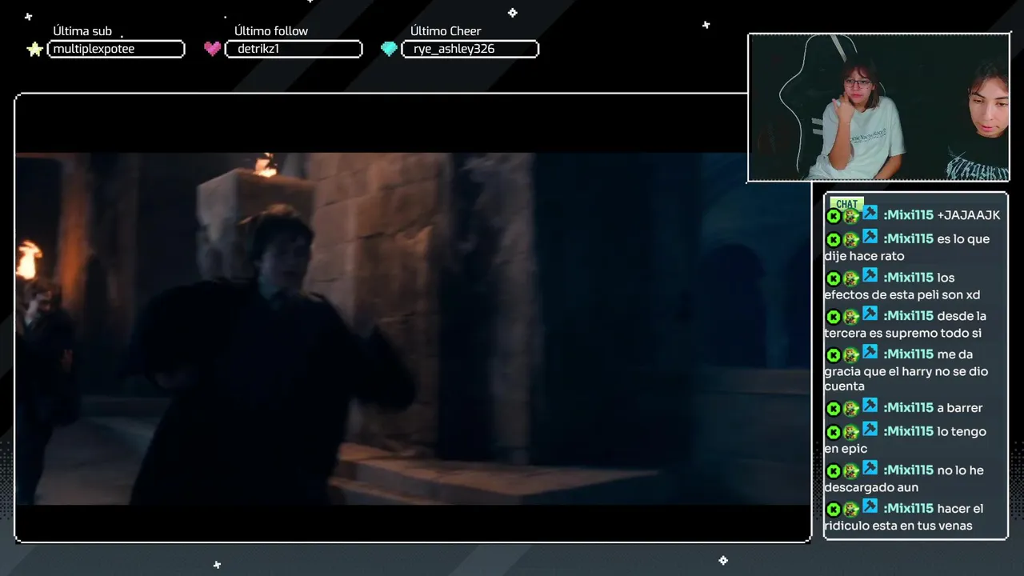Viewport: 1024px width, 576px height.
Task: Click blue pickaxe badge on 'hacer el ridiculo' message
Action: 870,507
